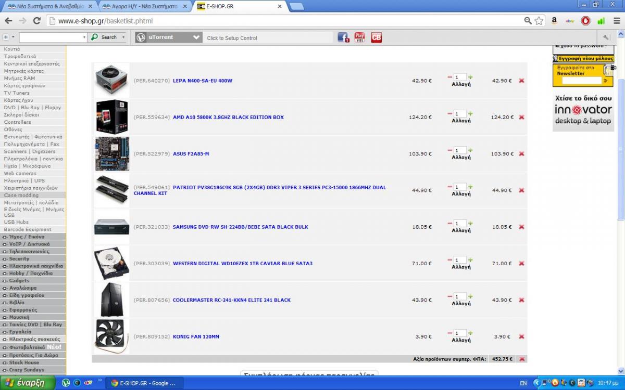The width and height of the screenshot is (625, 390).
Task: Click Αλλαγή under SAMSUNG DVD-RW quantity
Action: tap(461, 230)
